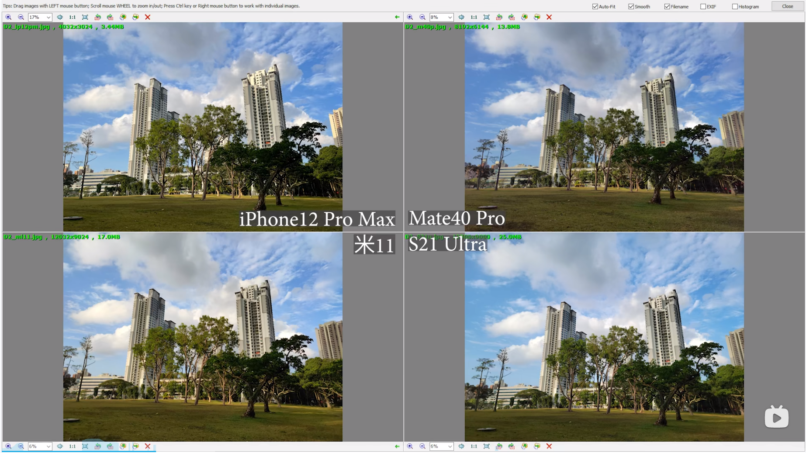The width and height of the screenshot is (806, 453).
Task: Click the D2_ip12pm.jpg filename label
Action: pos(27,27)
